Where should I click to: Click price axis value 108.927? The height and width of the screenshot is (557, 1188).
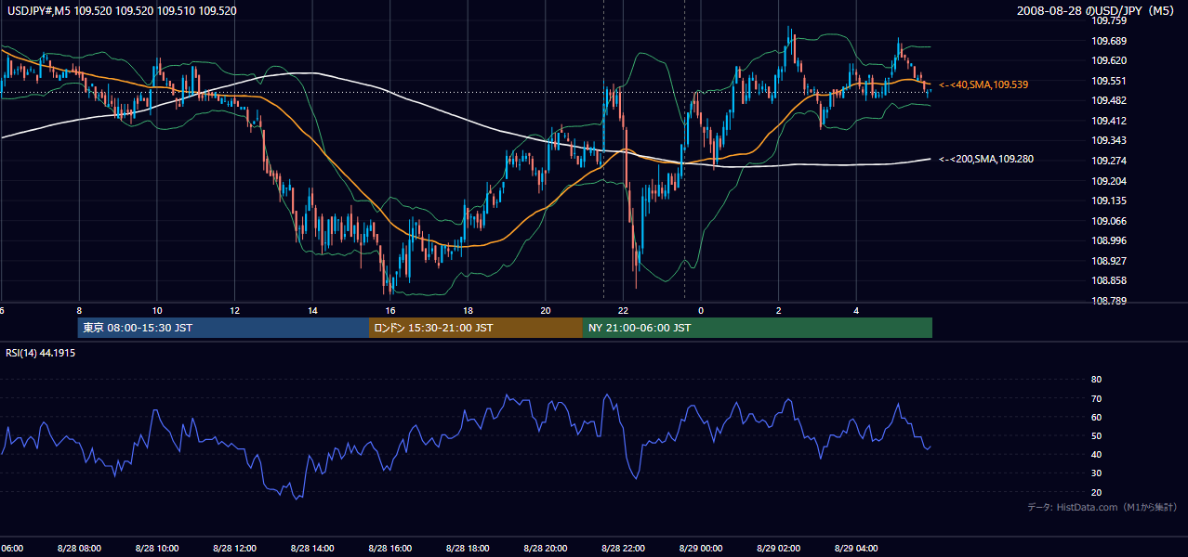(x=1108, y=261)
